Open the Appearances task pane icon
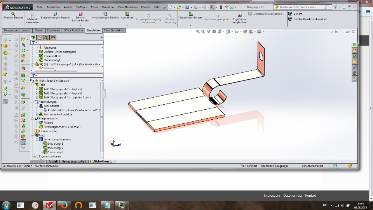This screenshot has height=210, width=373. tap(354, 73)
